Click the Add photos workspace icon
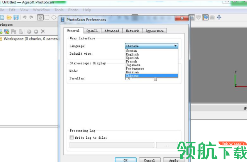 7,31
